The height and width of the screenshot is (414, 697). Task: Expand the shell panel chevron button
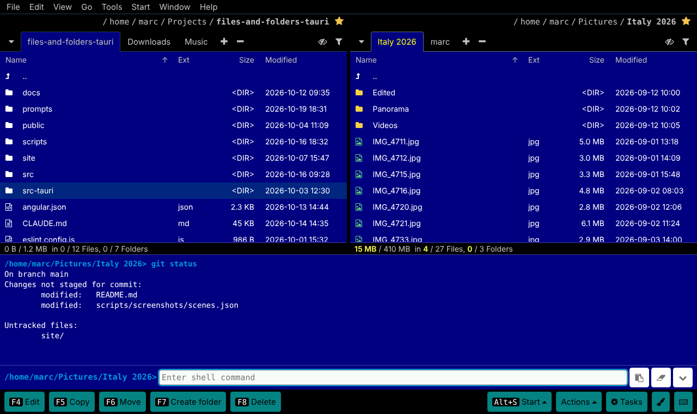pos(683,378)
